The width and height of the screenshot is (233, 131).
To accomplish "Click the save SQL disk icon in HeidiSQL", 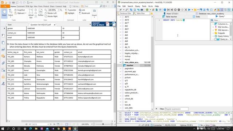I will pyautogui.click(x=201, y=10).
